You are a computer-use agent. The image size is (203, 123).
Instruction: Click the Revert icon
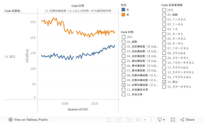click(129, 120)
